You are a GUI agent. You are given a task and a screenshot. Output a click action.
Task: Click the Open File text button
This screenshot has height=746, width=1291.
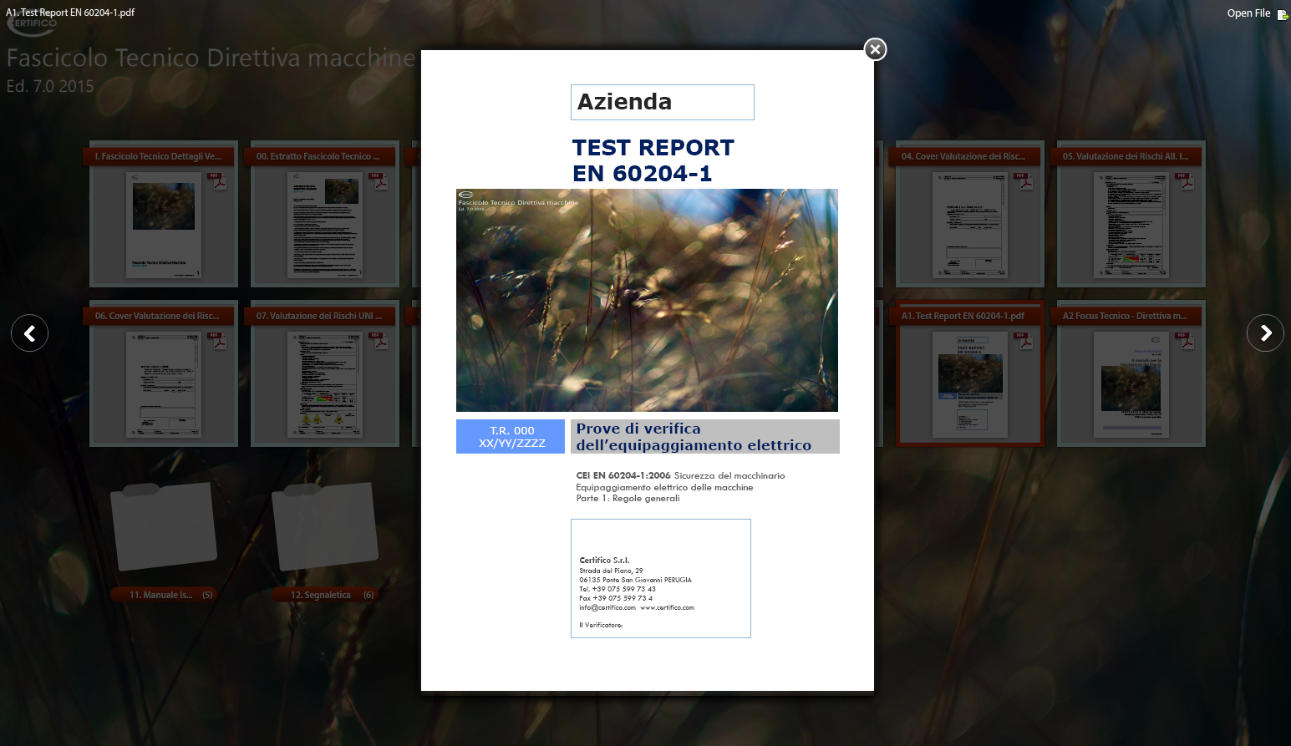1248,13
